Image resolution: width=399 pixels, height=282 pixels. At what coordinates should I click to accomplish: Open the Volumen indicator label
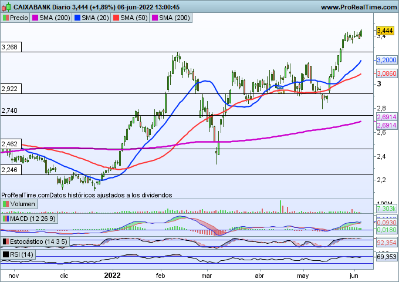(x=19, y=204)
